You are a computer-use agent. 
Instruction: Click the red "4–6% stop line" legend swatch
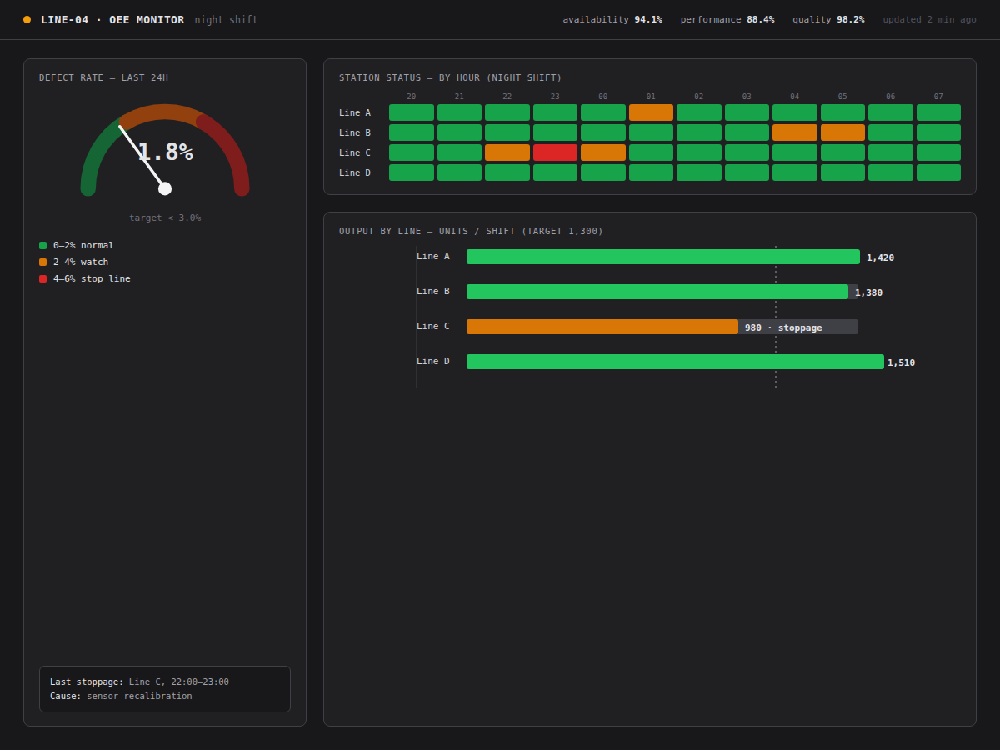coord(42,278)
